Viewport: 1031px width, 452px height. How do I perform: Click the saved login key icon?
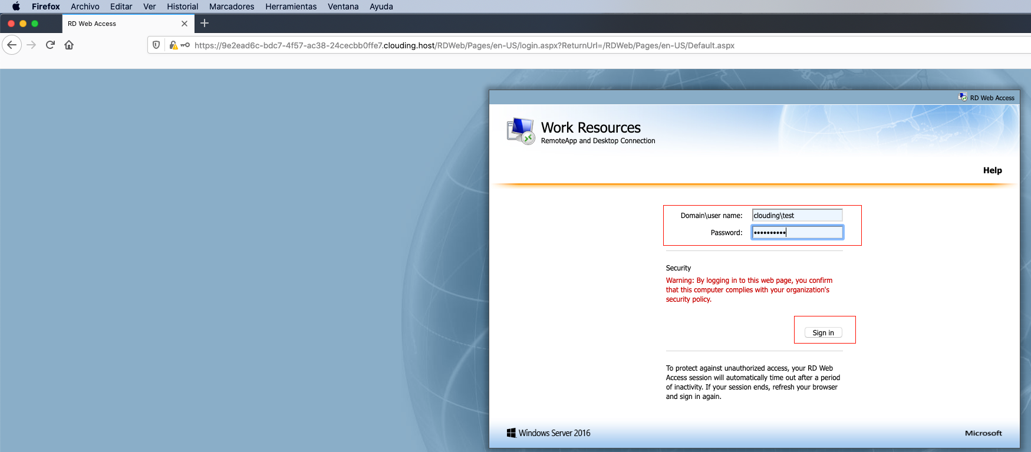185,45
